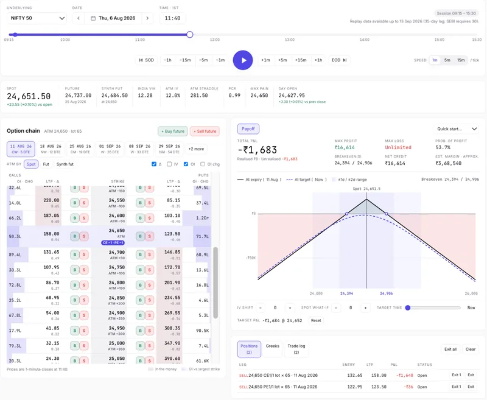Select the 29 SEP 26 expiry tab
Viewport: 487px width, 400px height.
pos(169,149)
